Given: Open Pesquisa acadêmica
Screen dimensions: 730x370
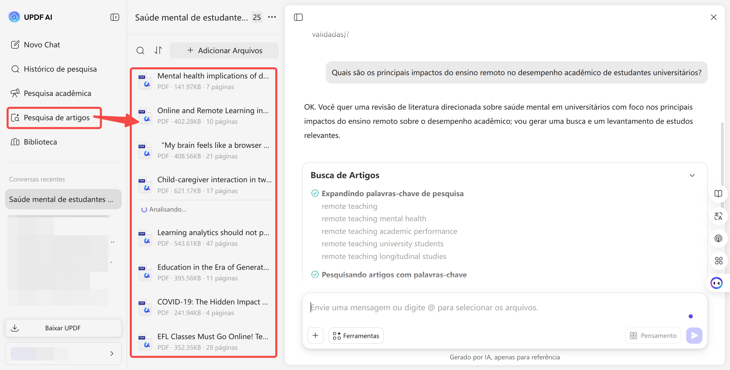Looking at the screenshot, I should pos(51,93).
